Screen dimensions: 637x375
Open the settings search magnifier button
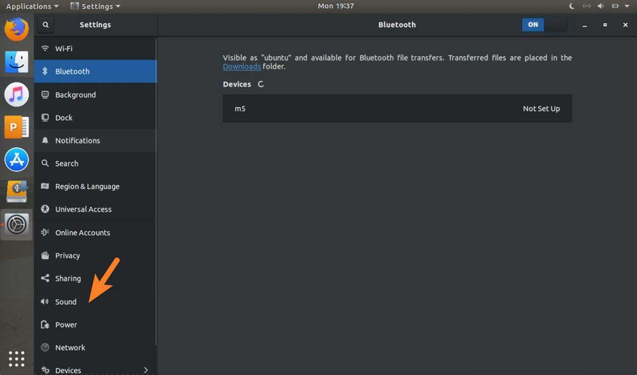click(x=45, y=25)
